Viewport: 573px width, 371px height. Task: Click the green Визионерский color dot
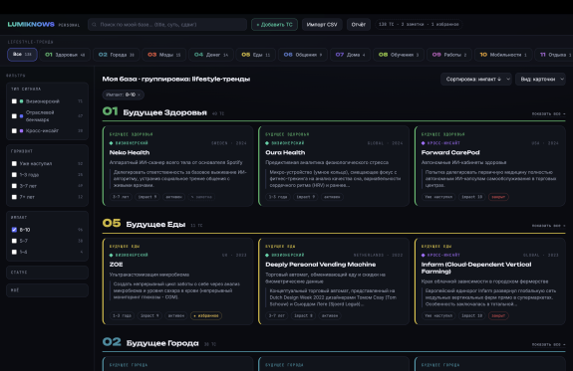[21, 101]
